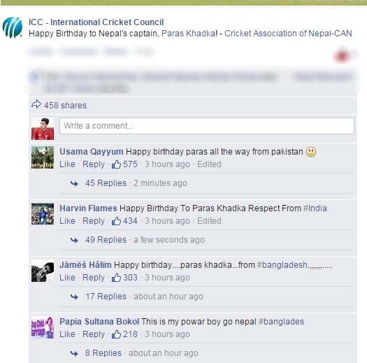
Task: Click reply arrow icon next to 17 Replies
Action: (74, 297)
